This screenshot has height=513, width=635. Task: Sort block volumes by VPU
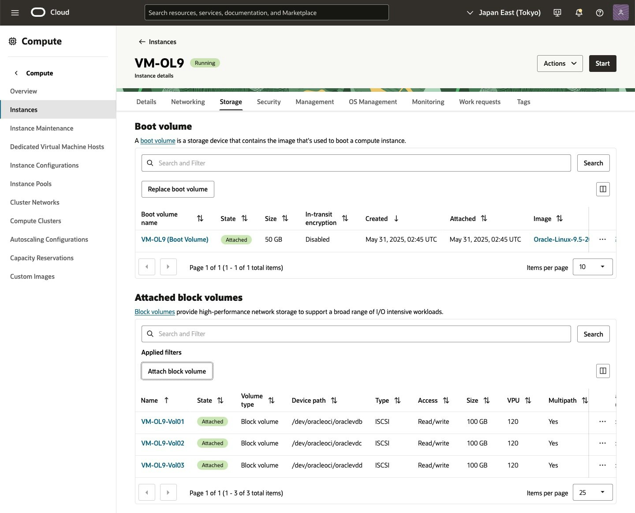(528, 401)
